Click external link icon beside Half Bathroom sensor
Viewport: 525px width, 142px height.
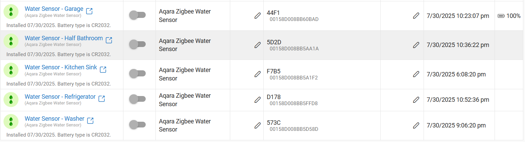click(x=109, y=40)
